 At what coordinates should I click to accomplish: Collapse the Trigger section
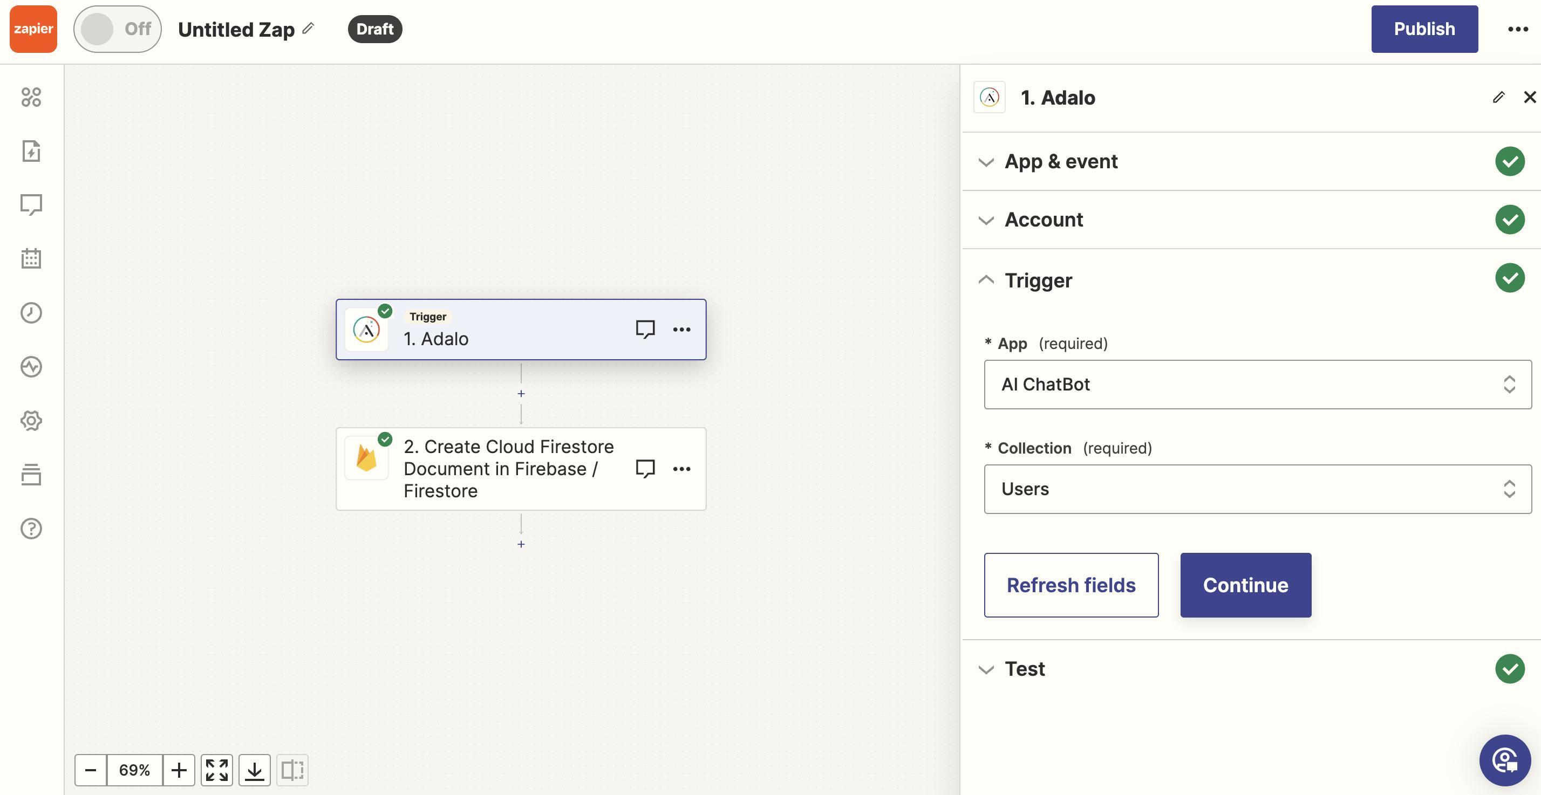1038,280
